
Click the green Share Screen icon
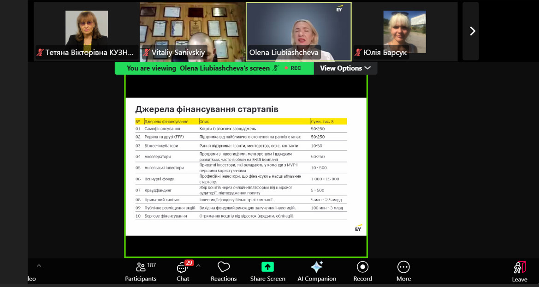pyautogui.click(x=267, y=267)
